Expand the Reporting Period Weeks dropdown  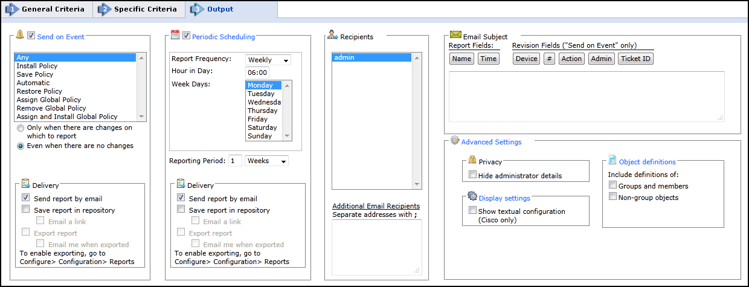(266, 161)
